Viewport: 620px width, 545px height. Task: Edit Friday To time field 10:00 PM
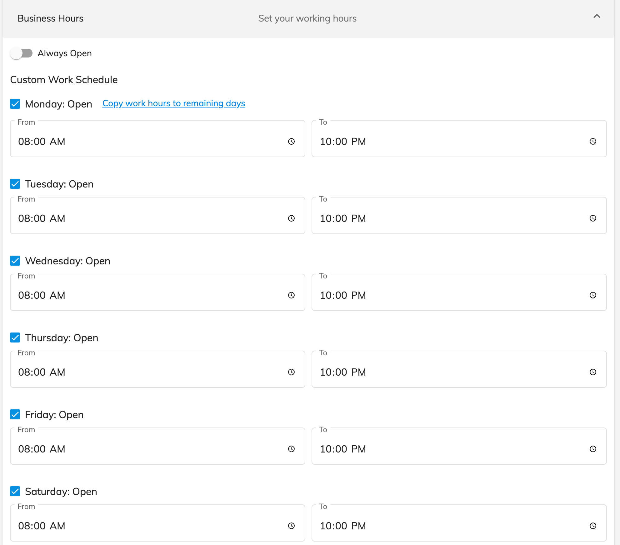[459, 446]
